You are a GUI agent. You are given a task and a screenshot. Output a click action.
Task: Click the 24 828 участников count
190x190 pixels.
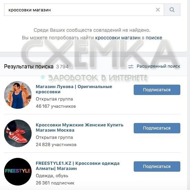click(56, 144)
